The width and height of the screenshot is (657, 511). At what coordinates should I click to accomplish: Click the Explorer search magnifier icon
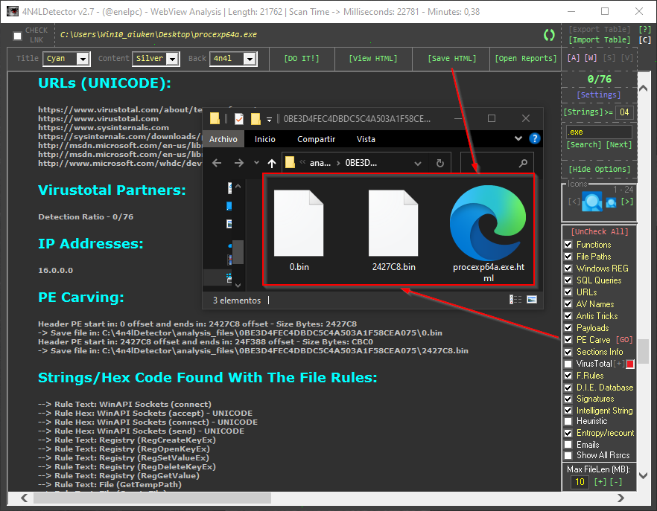523,163
